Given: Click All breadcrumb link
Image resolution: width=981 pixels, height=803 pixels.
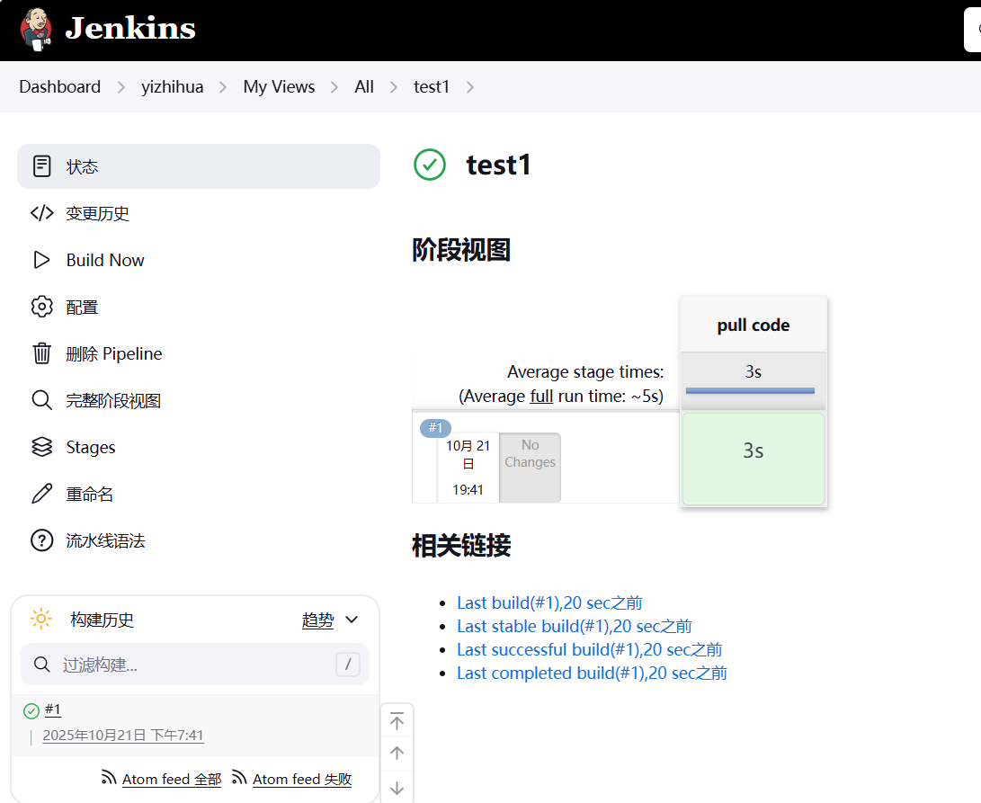Looking at the screenshot, I should [x=364, y=86].
